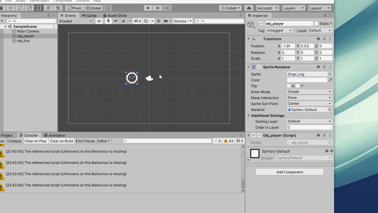This screenshot has height=213, width=378.
Task: Open the Sprite Renderer Color swatch
Action: click(307, 80)
